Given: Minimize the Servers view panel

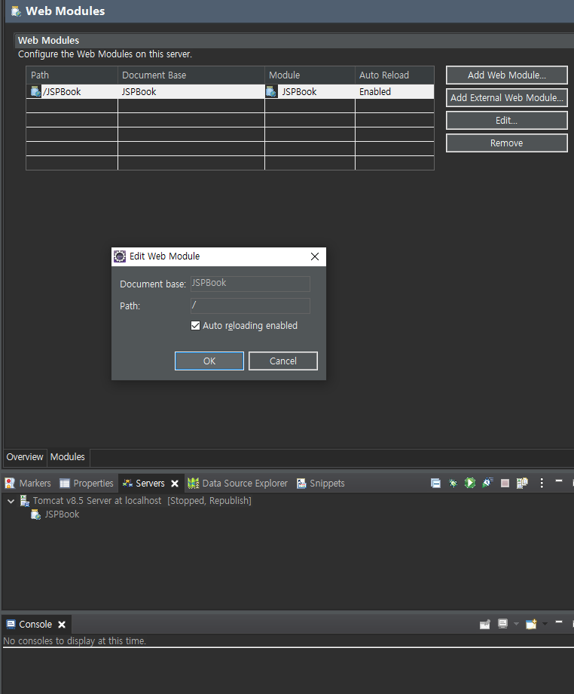Looking at the screenshot, I should 559,481.
